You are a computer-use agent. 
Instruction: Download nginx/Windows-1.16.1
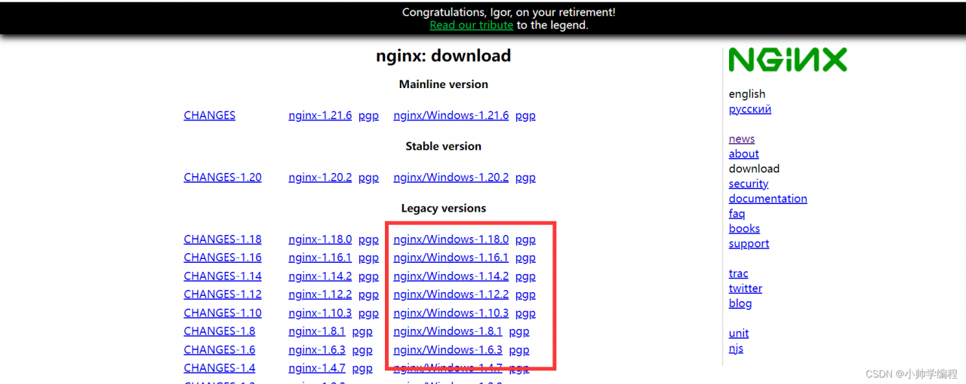click(x=451, y=258)
